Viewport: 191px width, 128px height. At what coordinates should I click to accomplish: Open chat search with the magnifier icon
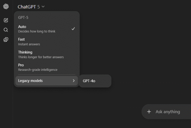[x=6, y=30]
